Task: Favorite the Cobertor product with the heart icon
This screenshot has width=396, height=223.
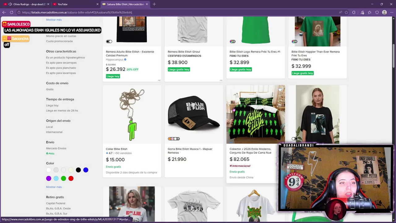Action: [x=280, y=90]
